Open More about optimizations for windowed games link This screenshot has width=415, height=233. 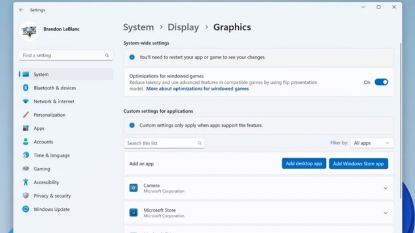point(197,88)
